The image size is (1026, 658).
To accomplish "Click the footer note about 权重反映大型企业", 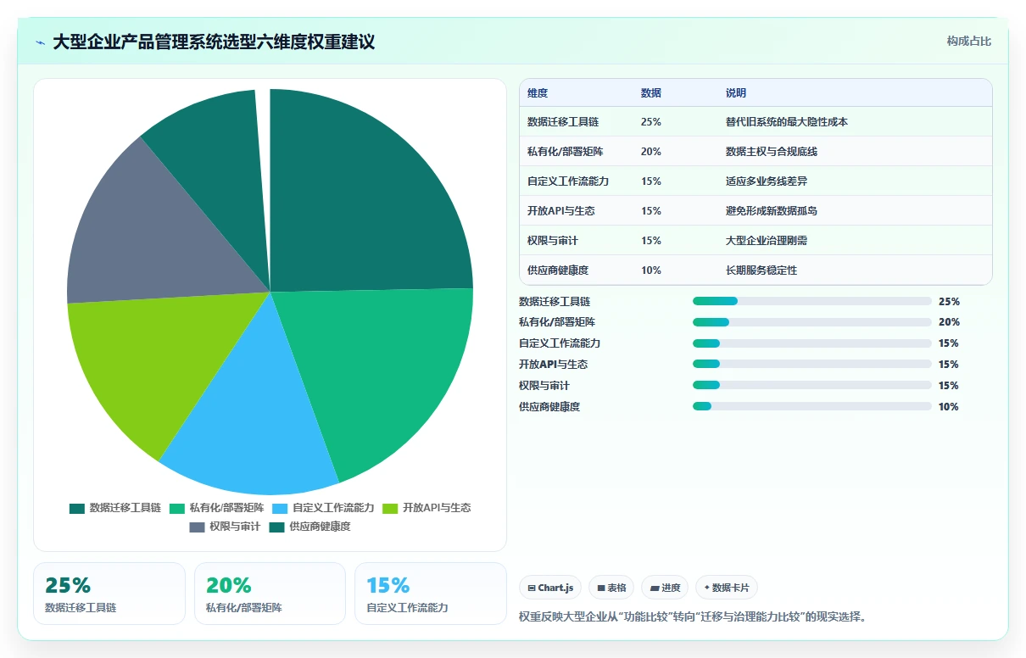I will coord(692,616).
